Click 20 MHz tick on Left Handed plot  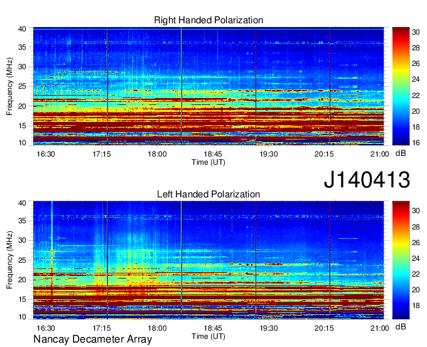coord(22,280)
